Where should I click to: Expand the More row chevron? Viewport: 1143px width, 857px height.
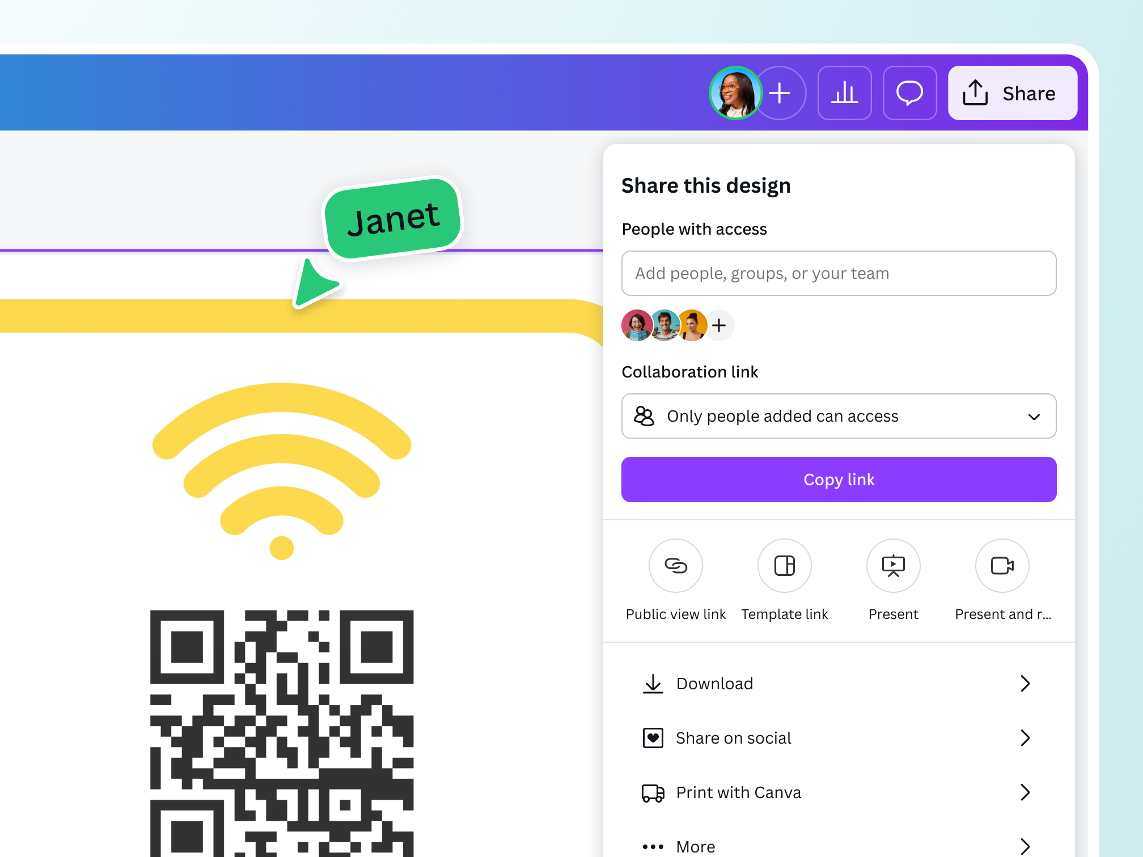(x=1025, y=847)
